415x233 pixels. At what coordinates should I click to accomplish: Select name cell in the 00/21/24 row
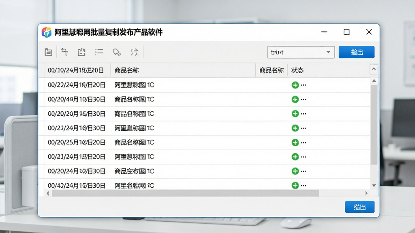coord(134,157)
